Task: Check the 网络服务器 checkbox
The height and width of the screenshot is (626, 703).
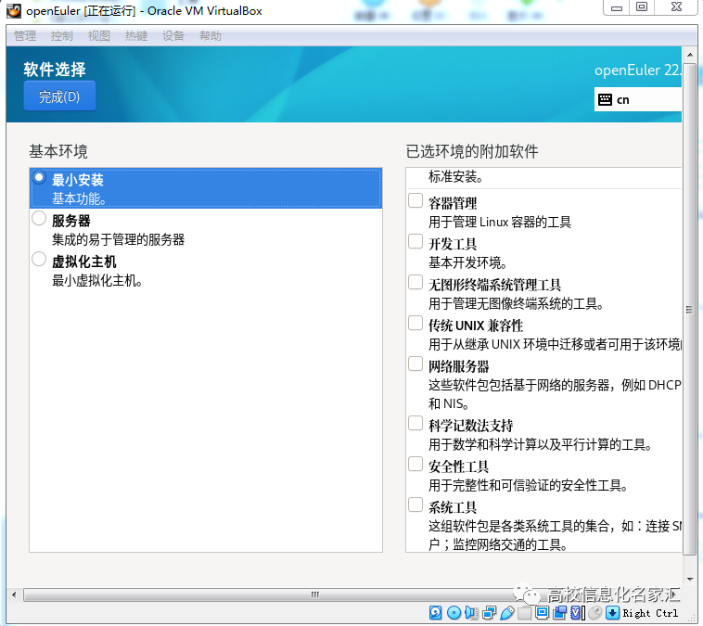Action: point(415,364)
